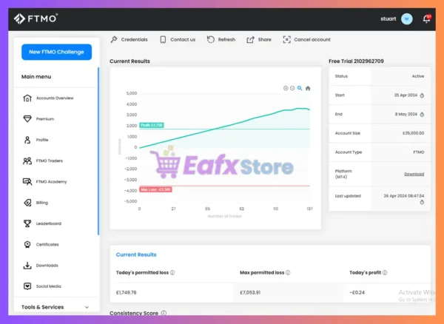Reset chart zoom with the home icon
The image size is (444, 324).
308,88
